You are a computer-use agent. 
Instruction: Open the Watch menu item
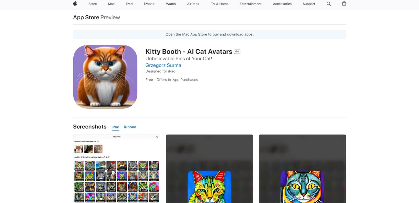tap(171, 4)
